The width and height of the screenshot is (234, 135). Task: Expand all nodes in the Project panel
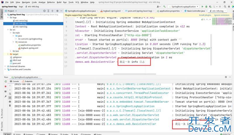pyautogui.click(x=48, y=11)
